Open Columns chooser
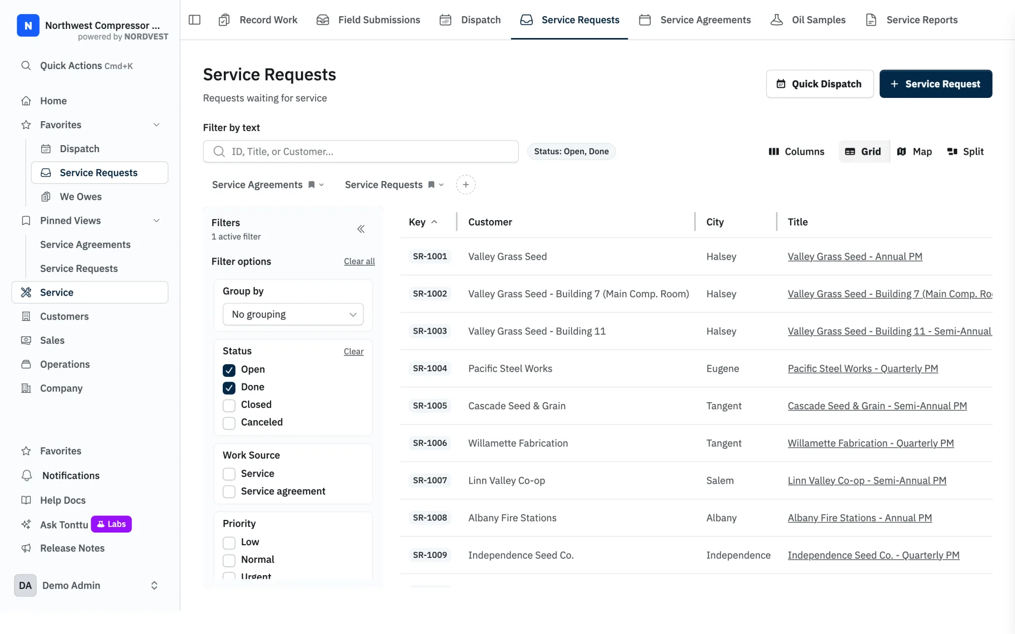The image size is (1015, 634). click(x=796, y=152)
